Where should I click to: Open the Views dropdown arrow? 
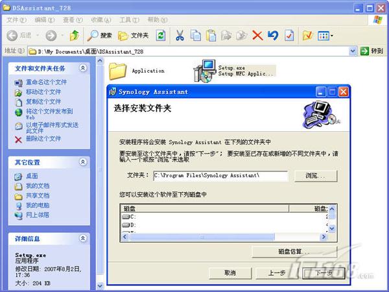(332, 36)
